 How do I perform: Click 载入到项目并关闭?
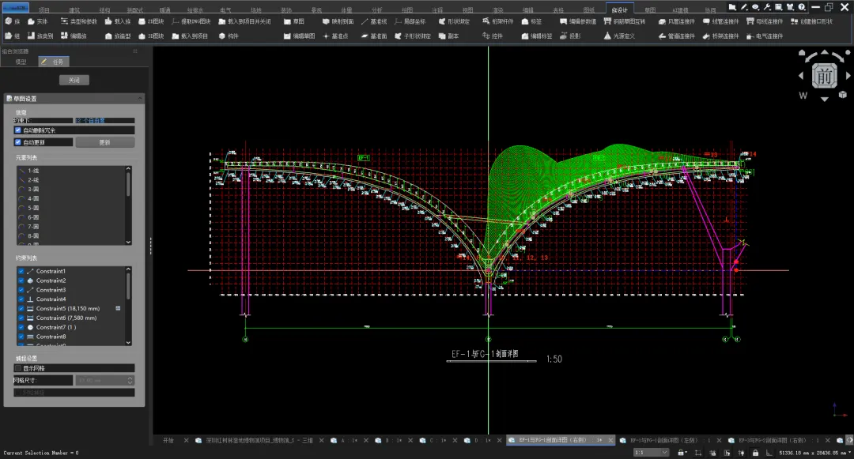[x=244, y=21]
